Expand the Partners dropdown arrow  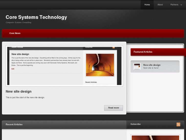tap(181, 5)
